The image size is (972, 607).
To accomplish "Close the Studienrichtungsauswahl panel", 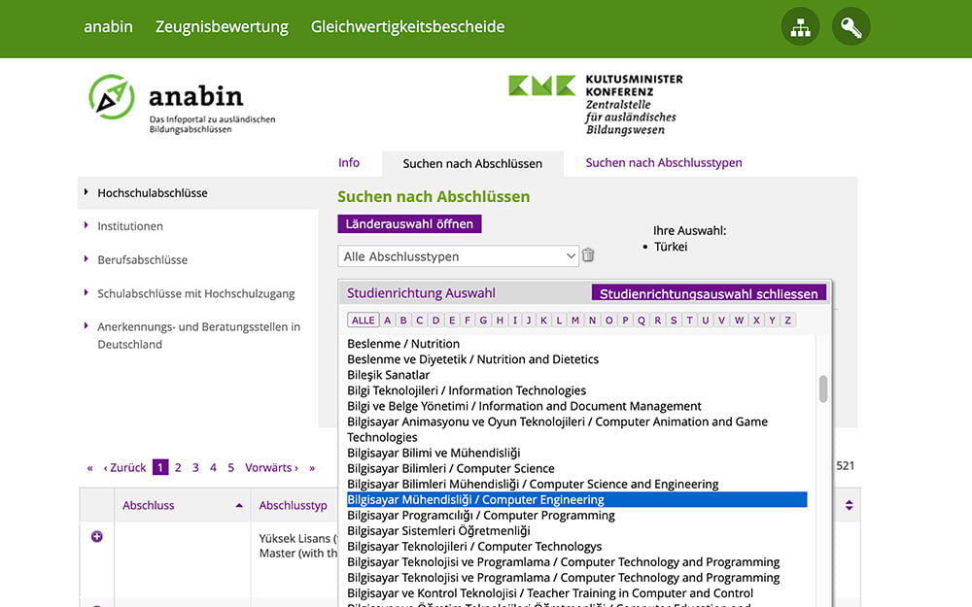I will (709, 293).
